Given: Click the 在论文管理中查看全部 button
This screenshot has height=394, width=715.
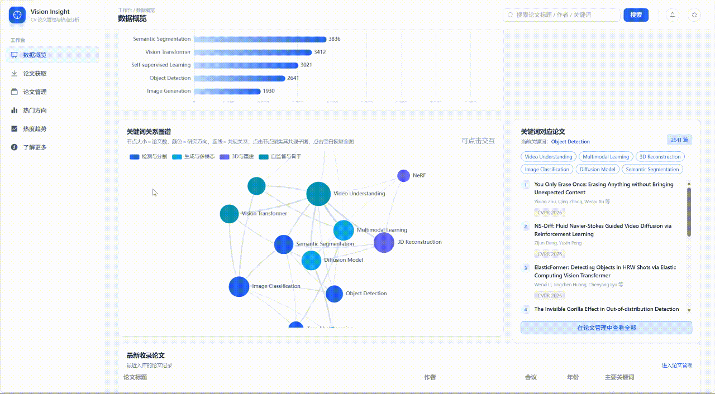Looking at the screenshot, I should click(x=606, y=328).
